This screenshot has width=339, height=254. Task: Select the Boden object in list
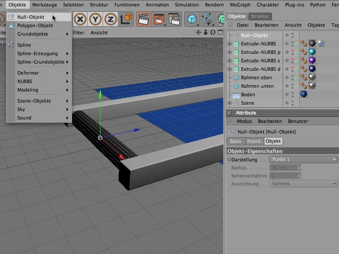click(x=248, y=95)
